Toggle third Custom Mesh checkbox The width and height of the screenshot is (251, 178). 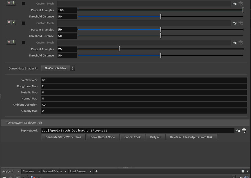24,43
